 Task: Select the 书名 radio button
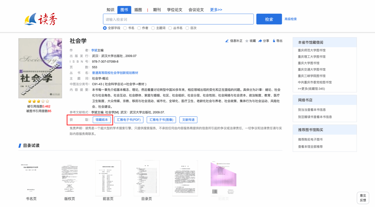pos(125,28)
